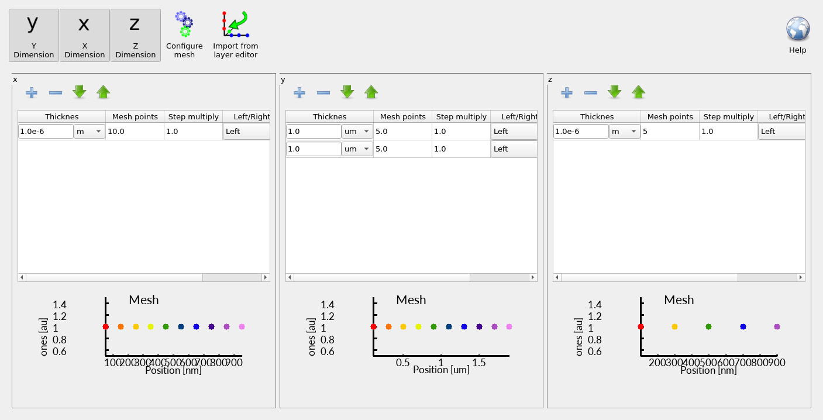This screenshot has width=823, height=420.
Task: Switch to the Z Dimension view
Action: tap(135, 35)
